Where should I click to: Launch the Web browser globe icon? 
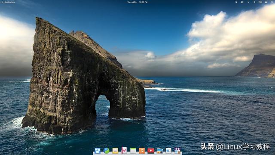pyautogui.click(x=106, y=151)
